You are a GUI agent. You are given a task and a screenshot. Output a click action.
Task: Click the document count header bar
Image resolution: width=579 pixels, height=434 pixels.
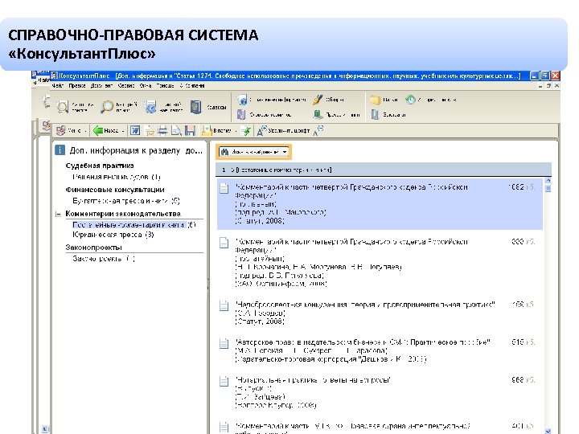coord(384,170)
